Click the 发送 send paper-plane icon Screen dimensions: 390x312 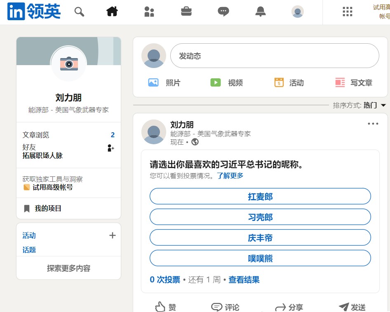click(344, 307)
